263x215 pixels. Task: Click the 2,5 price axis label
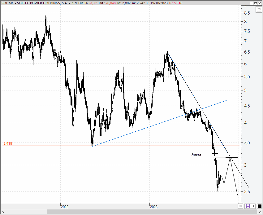(x=247, y=191)
